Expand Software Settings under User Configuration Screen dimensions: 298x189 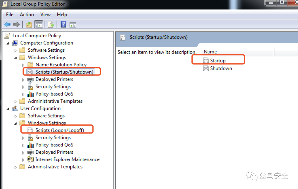[x=15, y=116]
